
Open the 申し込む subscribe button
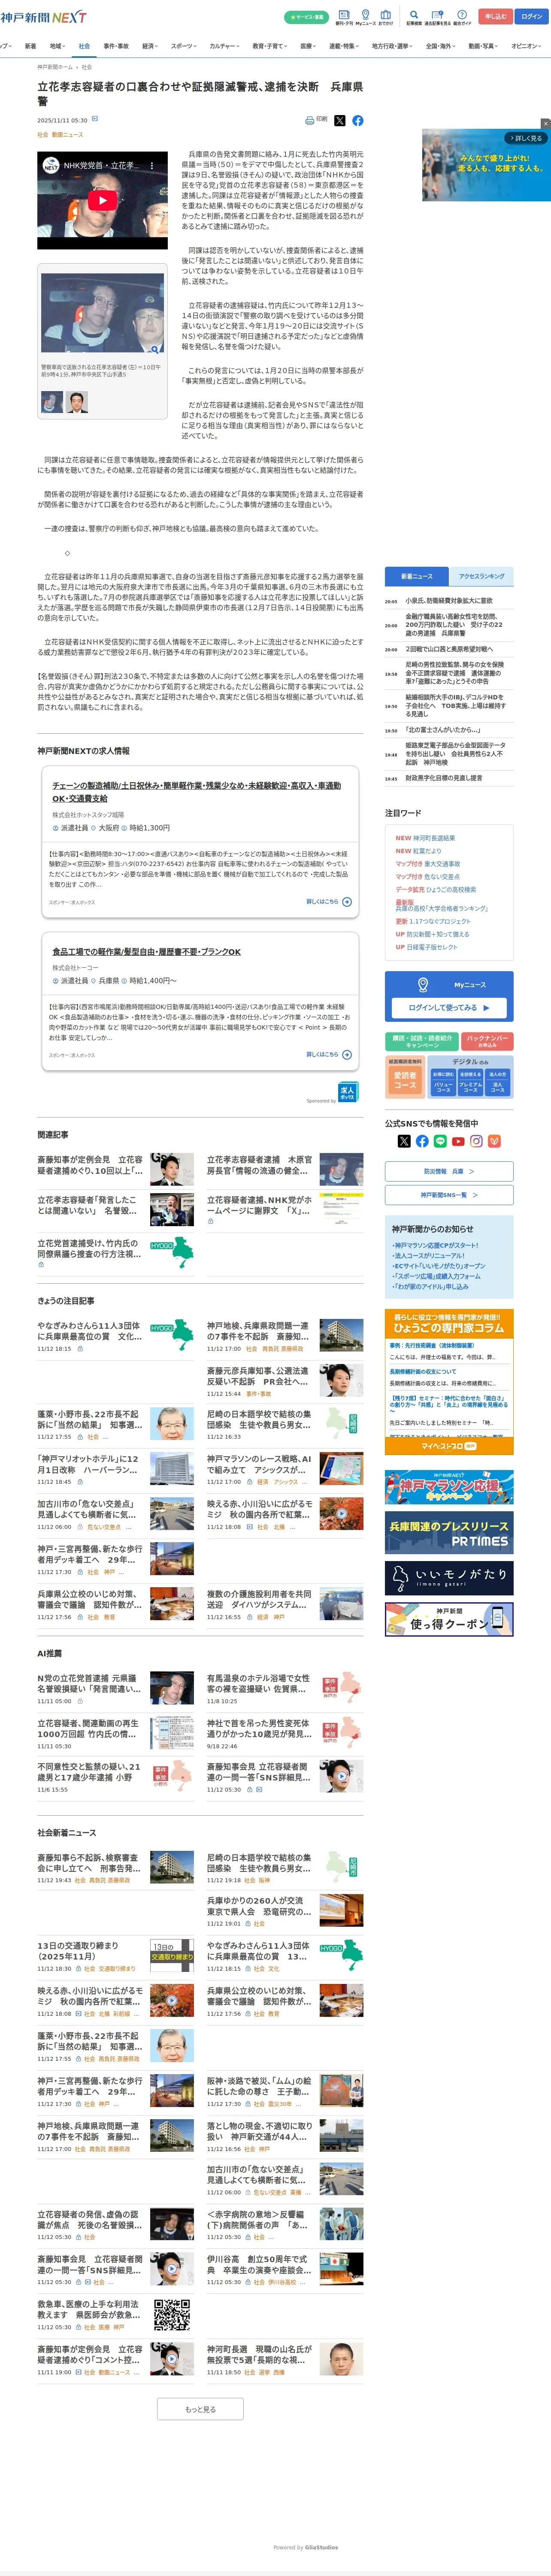pos(496,17)
